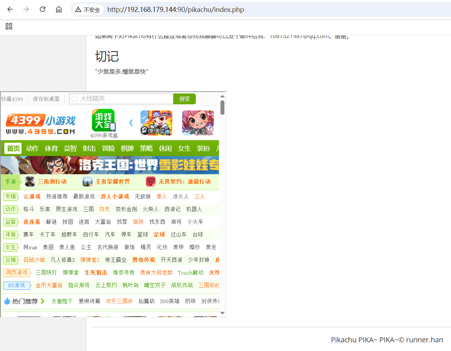This screenshot has width=451, height=351.
Task: Open the 益智 navigation tab
Action: point(70,149)
